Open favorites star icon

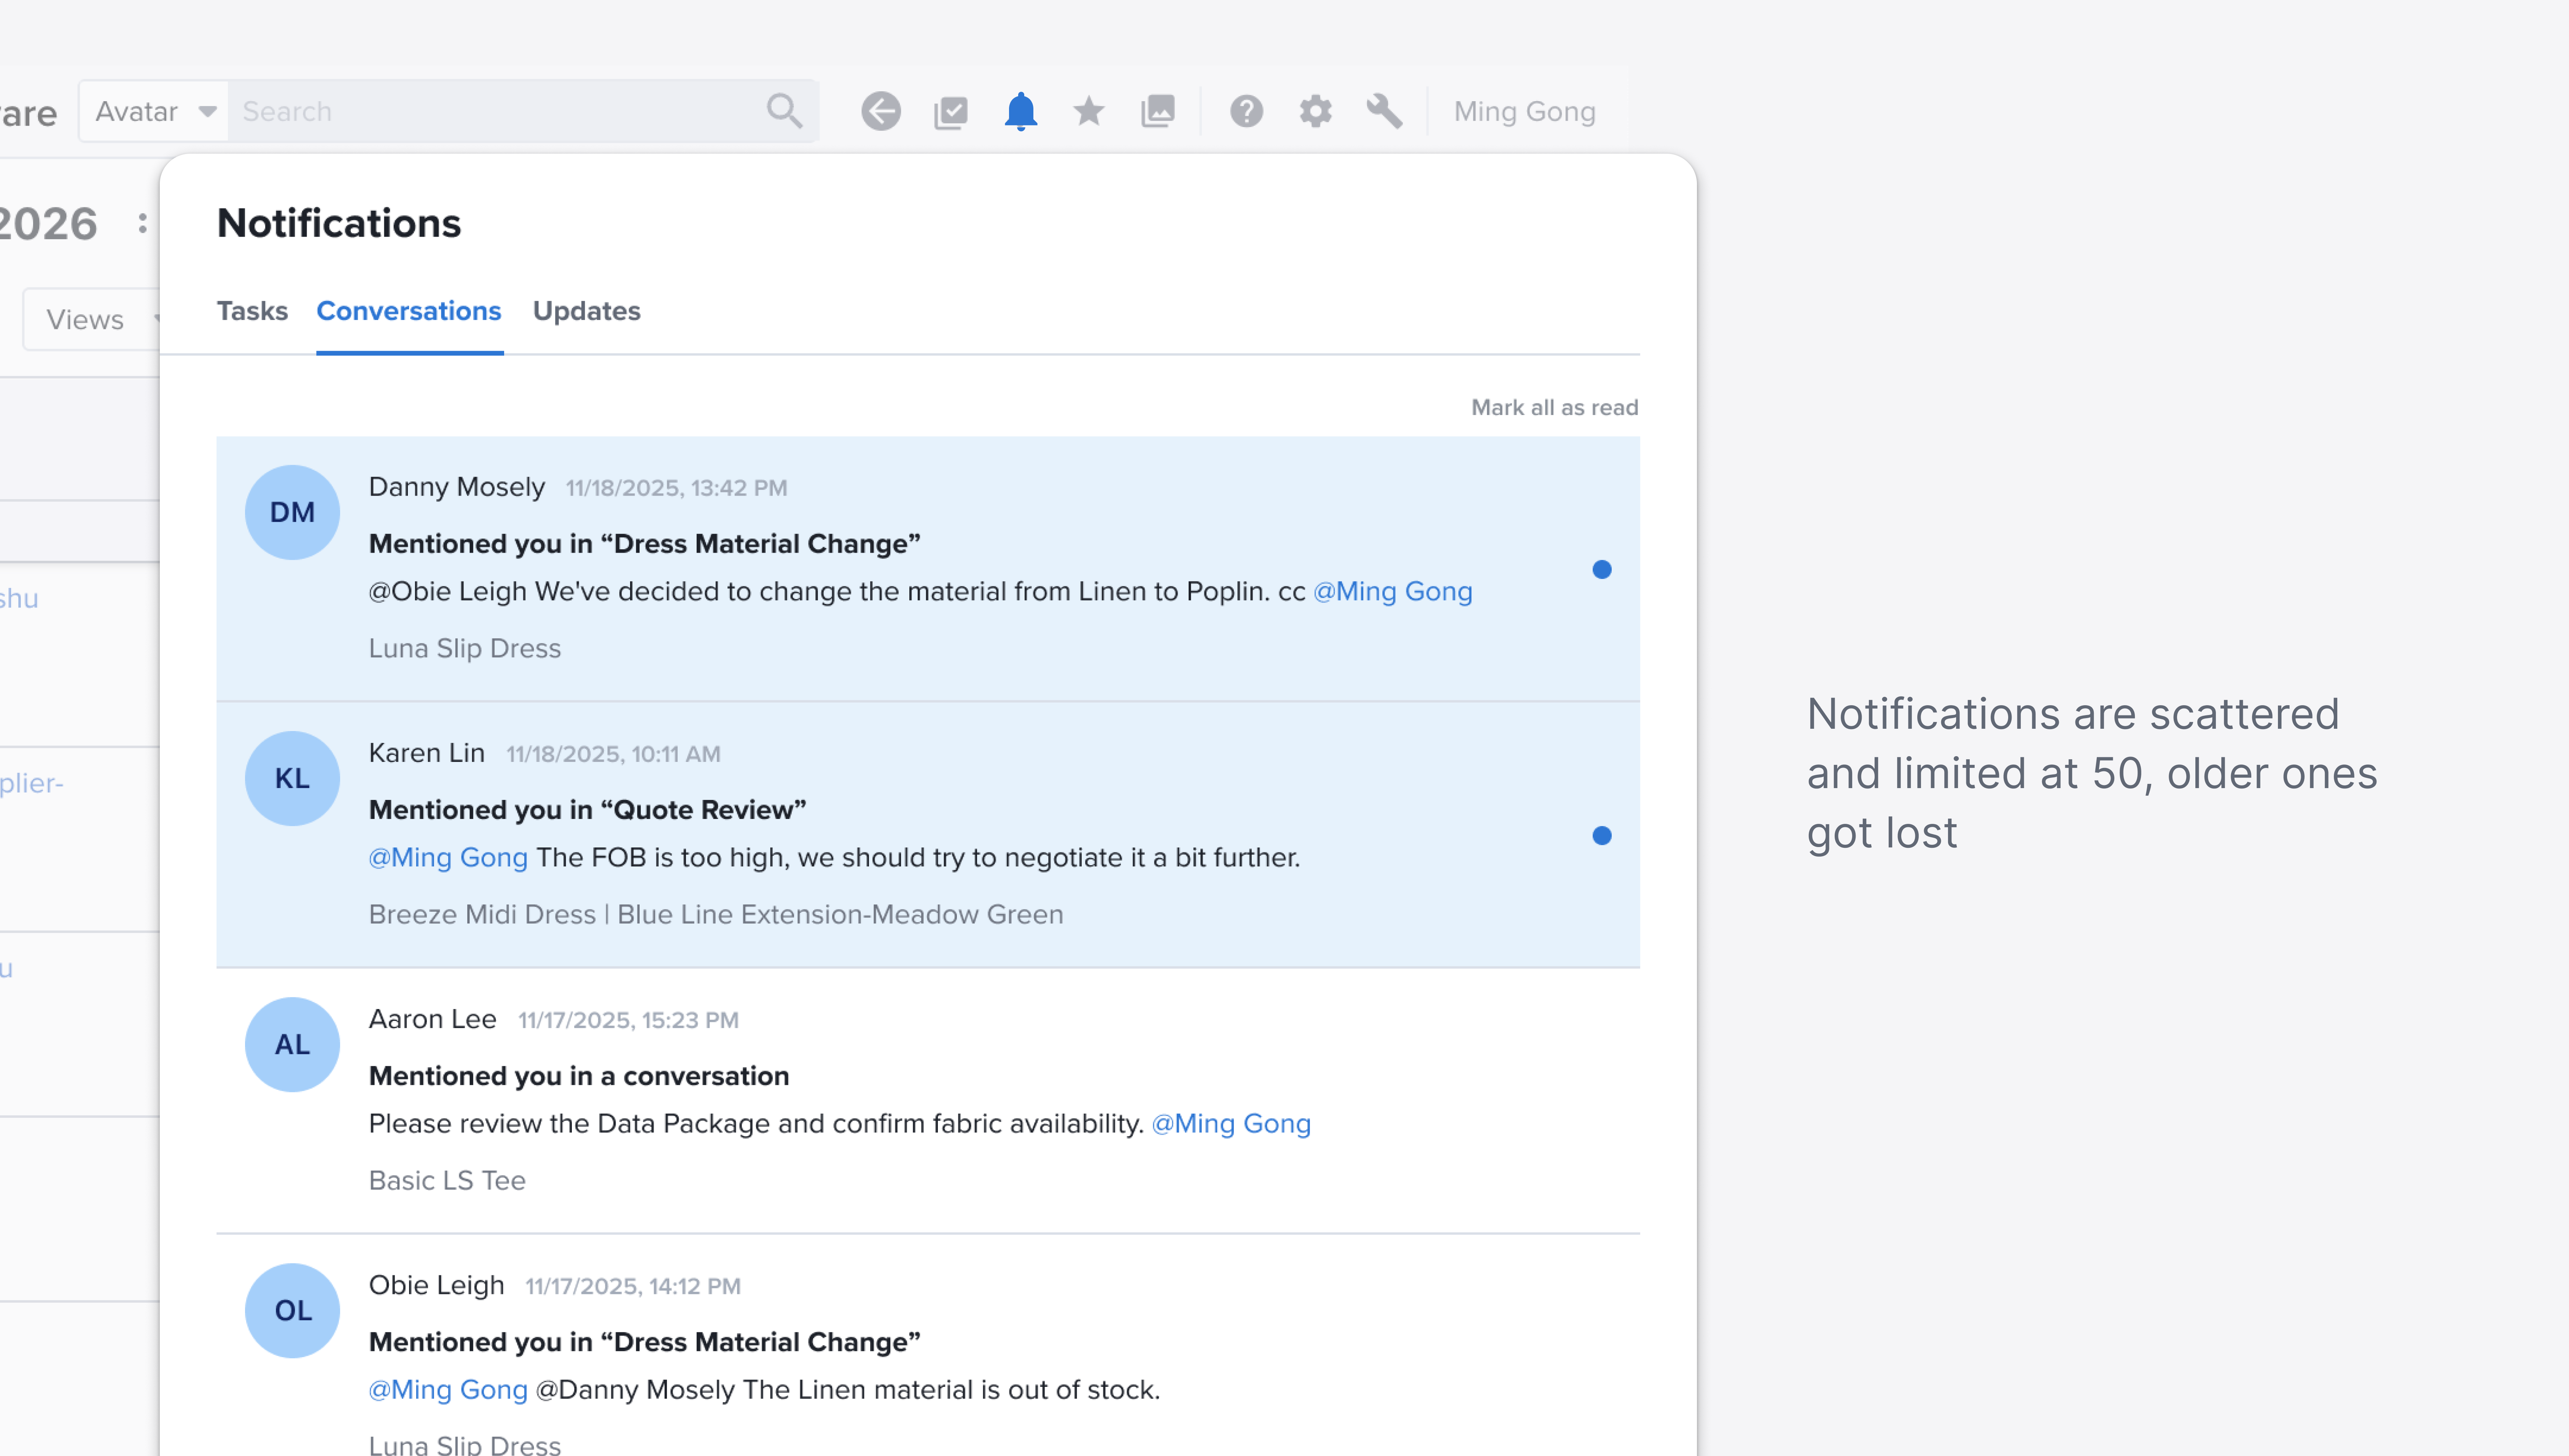coord(1088,111)
